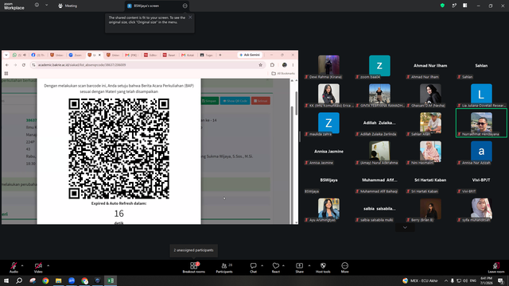Click the shared screen options circle icon
This screenshot has width=509, height=286.
185,6
